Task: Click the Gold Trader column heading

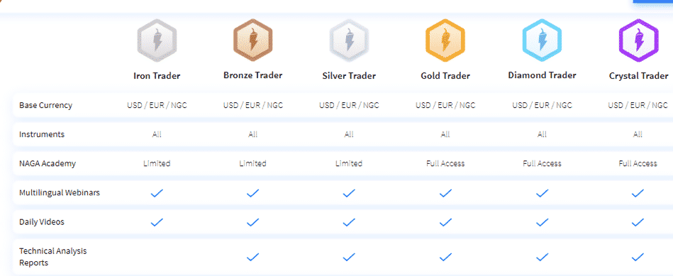Action: click(445, 76)
